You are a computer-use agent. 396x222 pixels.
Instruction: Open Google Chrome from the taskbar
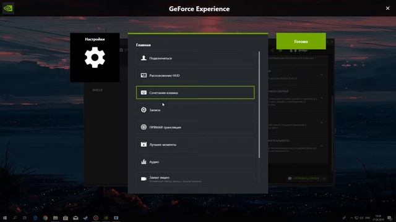(x=45, y=218)
